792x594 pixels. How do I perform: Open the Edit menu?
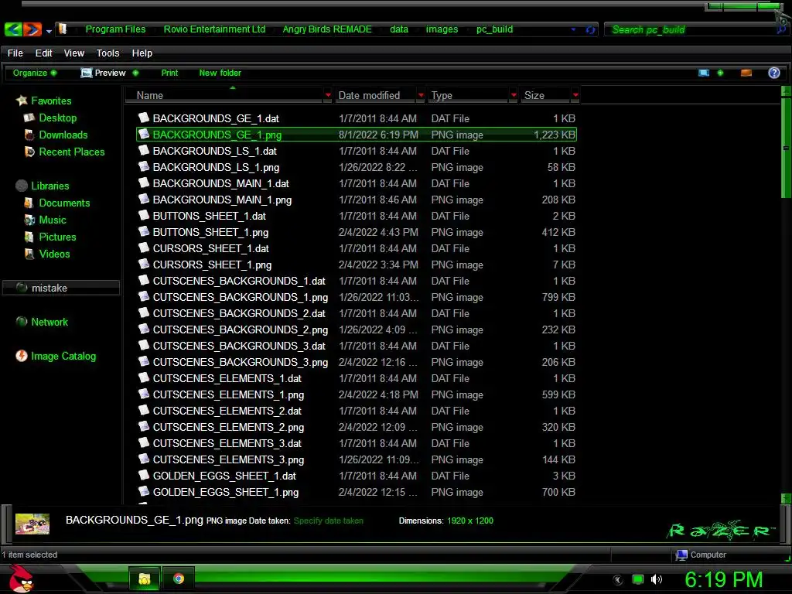pos(43,53)
